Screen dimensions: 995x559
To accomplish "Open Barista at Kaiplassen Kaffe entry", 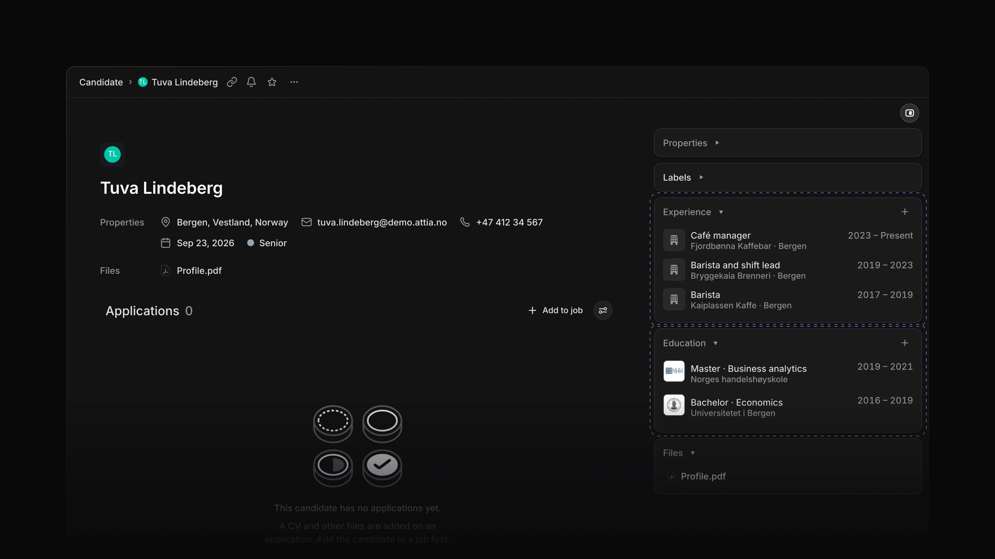I will click(x=788, y=300).
